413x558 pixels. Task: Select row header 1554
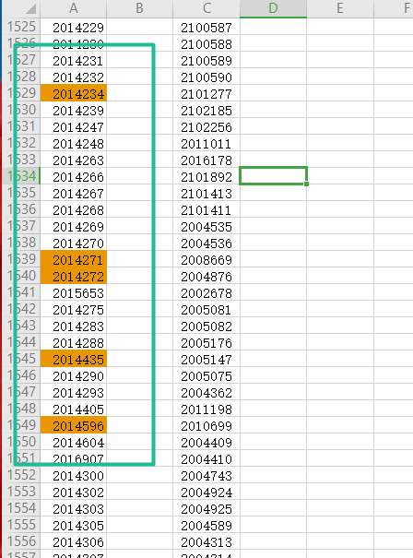(x=21, y=508)
